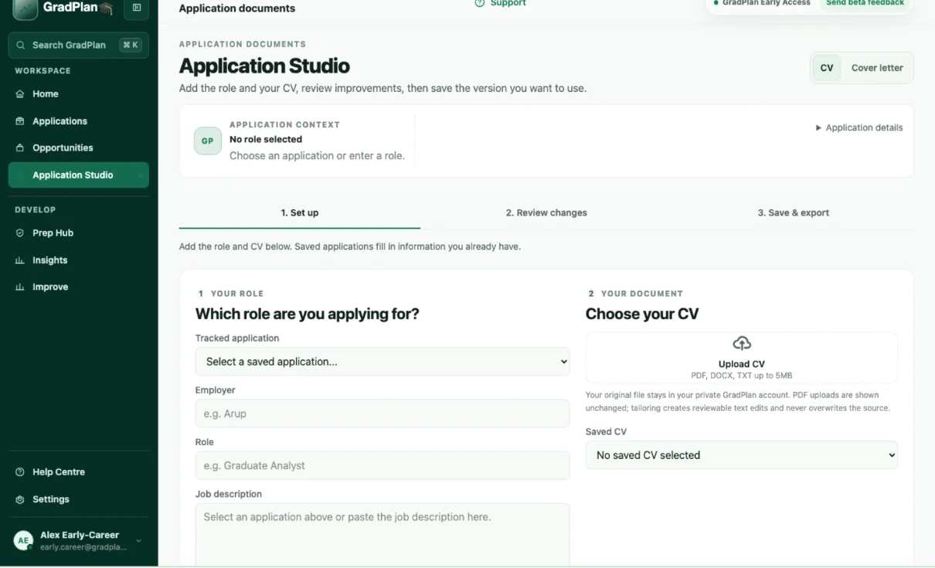The height and width of the screenshot is (568, 935).
Task: Open the Tracked application dropdown
Action: coord(382,362)
